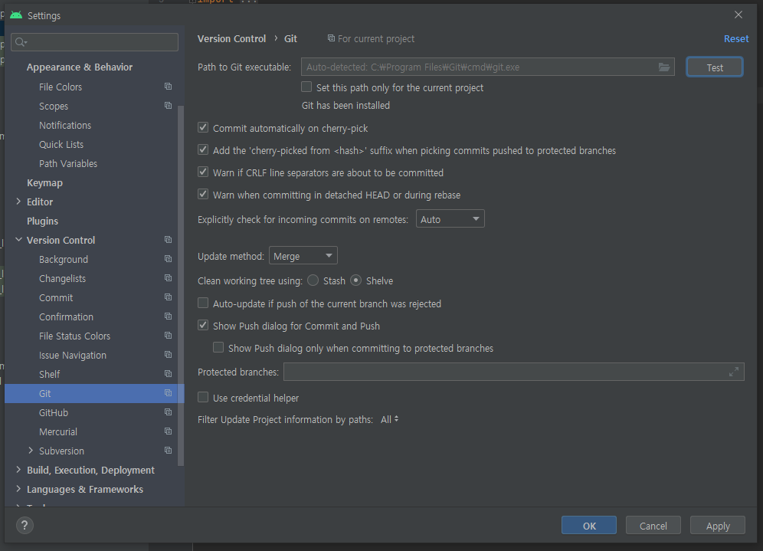Select the Stash radio button
This screenshot has height=551, width=763.
(313, 280)
